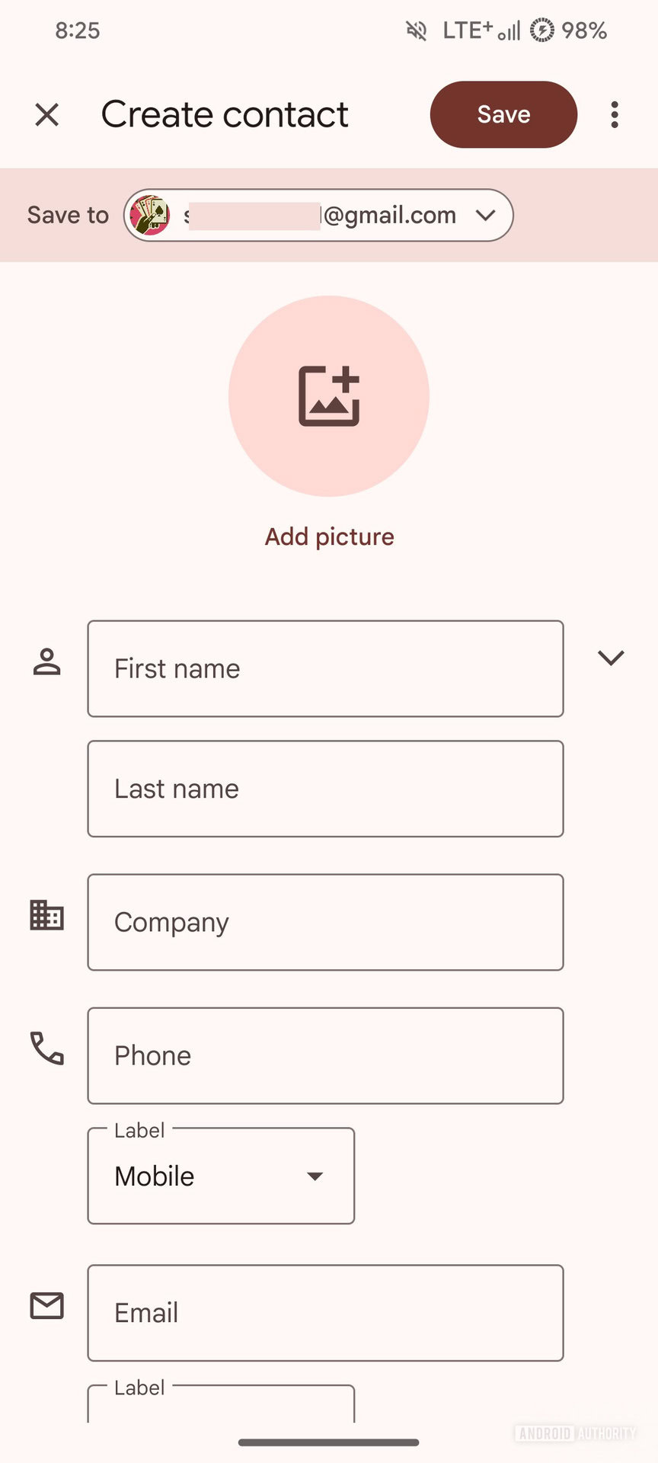Open the Mobile phone label dropdown
658x1463 pixels.
221,1176
